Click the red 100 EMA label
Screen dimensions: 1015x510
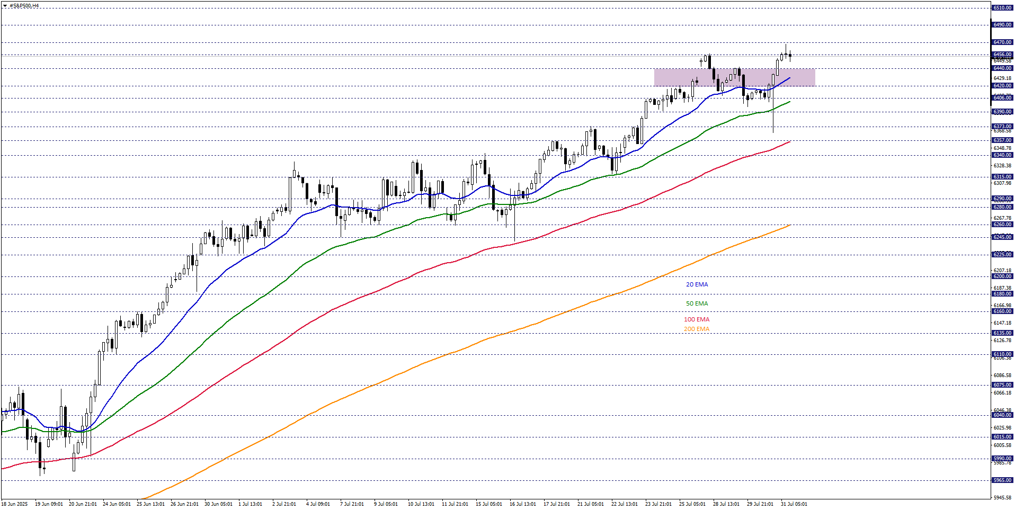pos(696,319)
